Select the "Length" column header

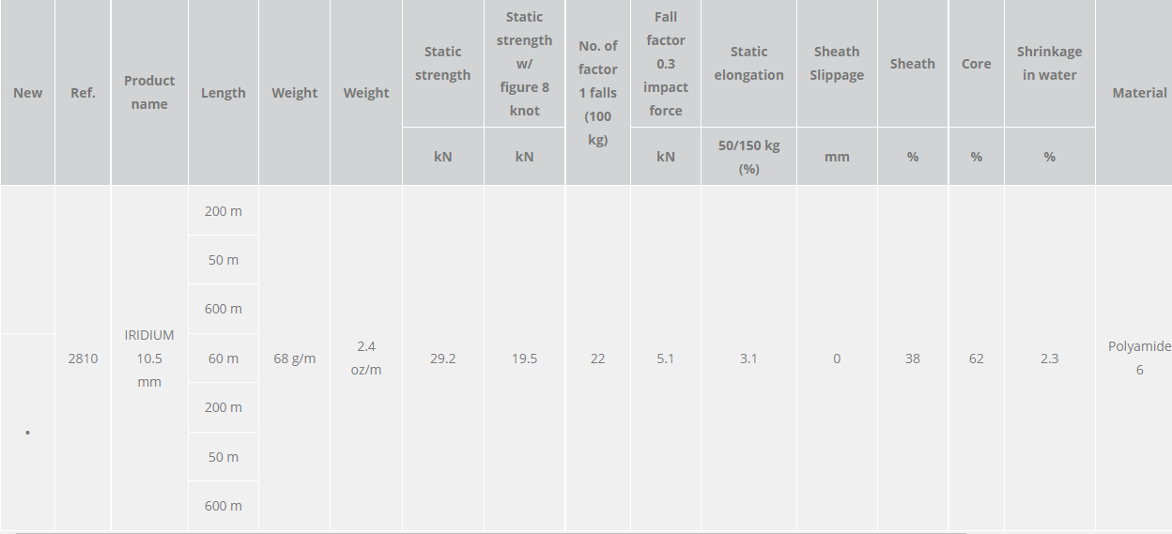[x=224, y=93]
